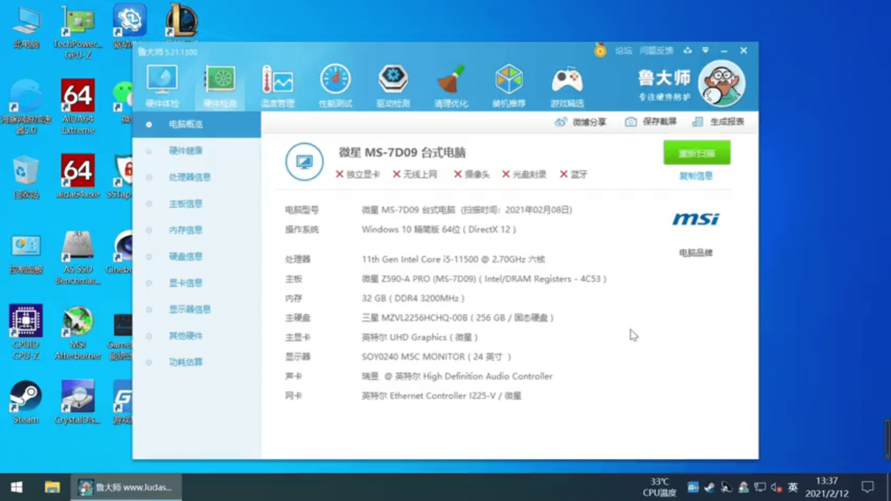
Task: Open aida64.exe desktop icon
Action: [x=78, y=176]
